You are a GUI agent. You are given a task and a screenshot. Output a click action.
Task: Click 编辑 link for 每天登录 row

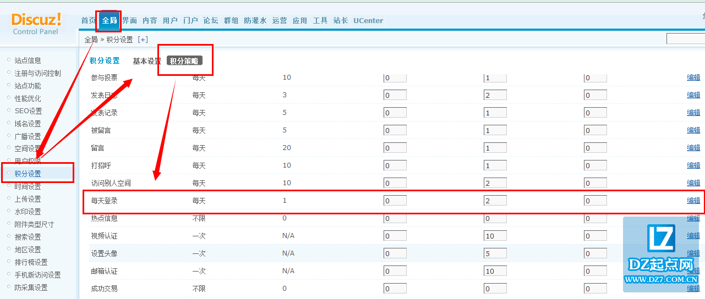click(693, 201)
